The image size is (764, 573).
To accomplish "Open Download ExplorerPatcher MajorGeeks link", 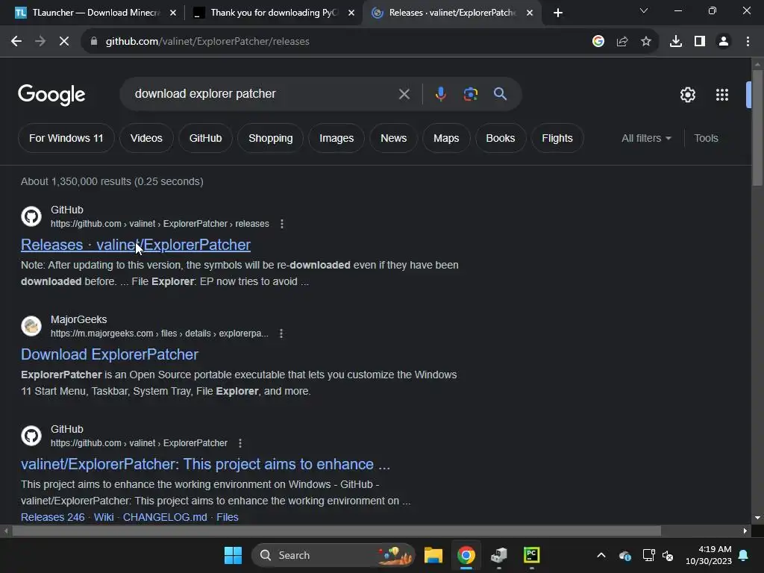I will point(110,354).
